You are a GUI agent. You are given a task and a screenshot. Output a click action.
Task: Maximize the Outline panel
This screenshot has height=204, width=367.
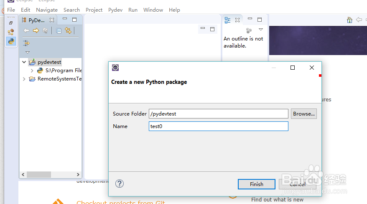(260, 20)
